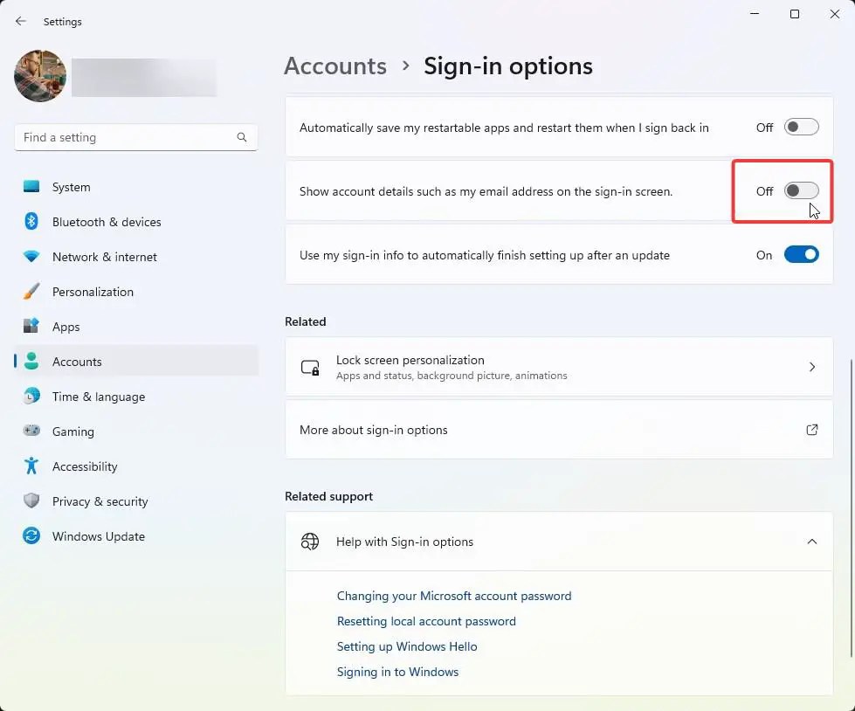Click the lock screen personalization icon
Screen dimensions: 855x711
pyautogui.click(x=310, y=367)
